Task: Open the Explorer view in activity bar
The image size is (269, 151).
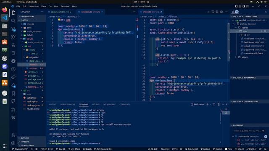Action: [x=13, y=13]
